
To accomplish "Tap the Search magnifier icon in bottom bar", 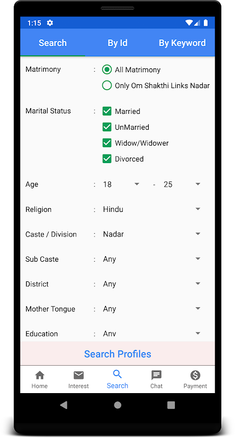I will coord(117,374).
